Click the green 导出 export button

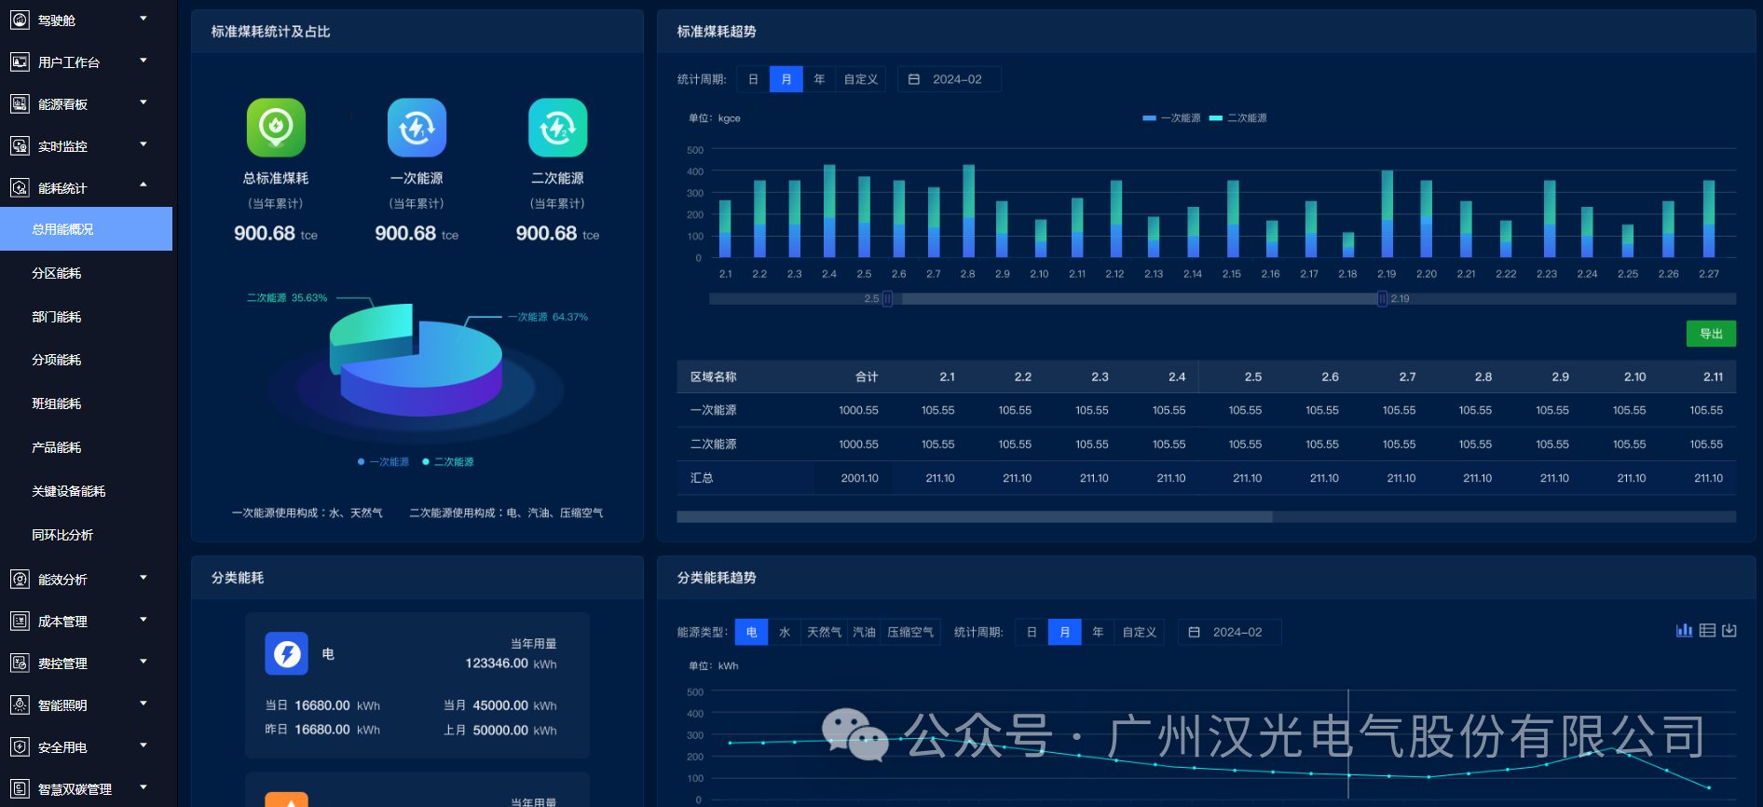pyautogui.click(x=1711, y=334)
